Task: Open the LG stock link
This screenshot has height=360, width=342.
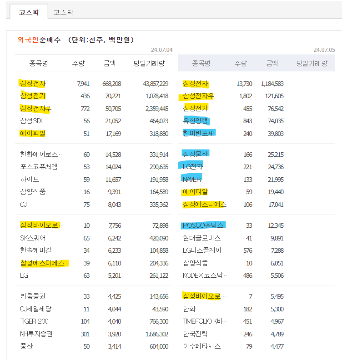Action: pyautogui.click(x=24, y=275)
